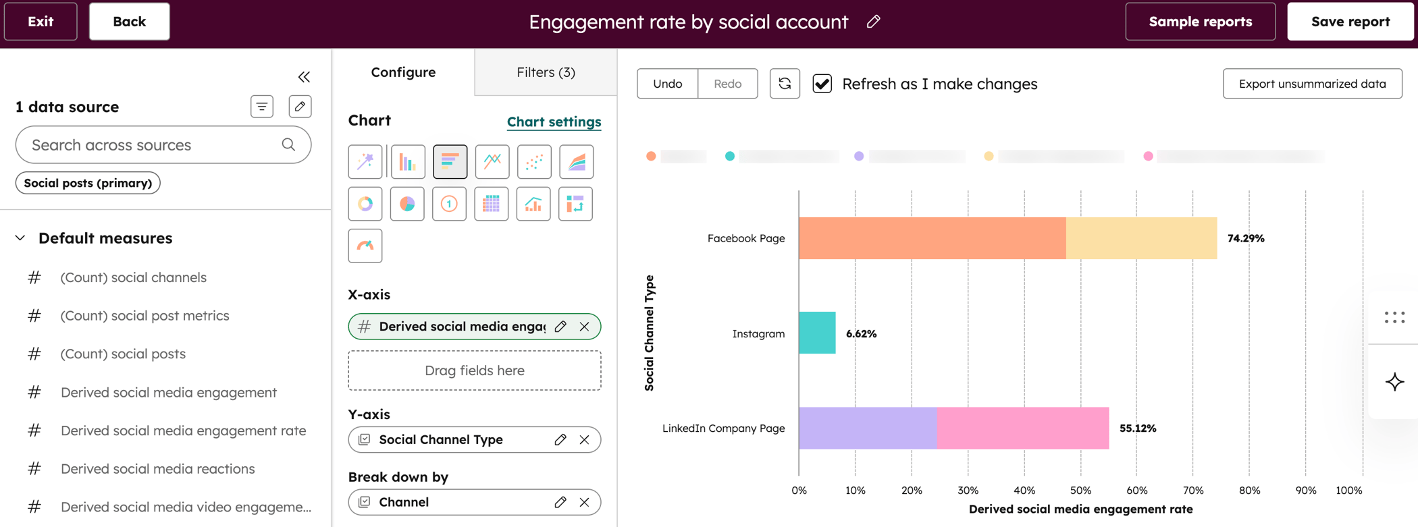This screenshot has width=1418, height=527.
Task: Select "Derived social media reactions" measure
Action: [x=158, y=469]
